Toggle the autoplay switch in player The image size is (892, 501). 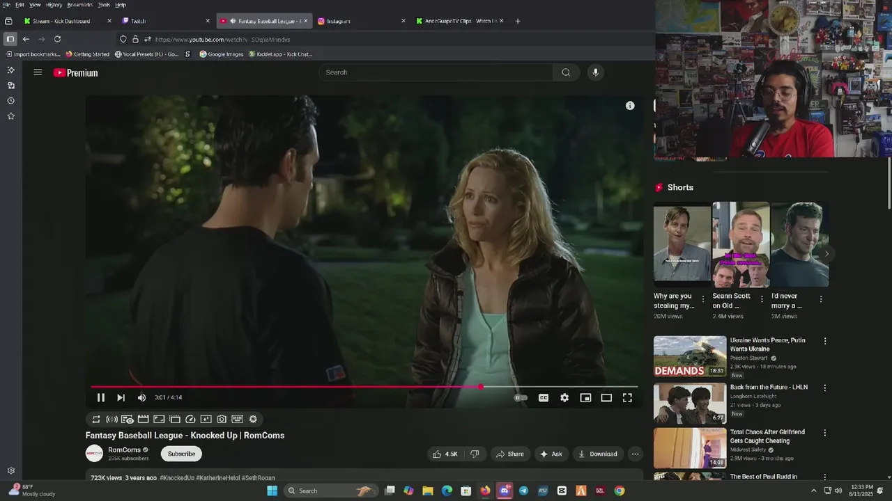[521, 397]
